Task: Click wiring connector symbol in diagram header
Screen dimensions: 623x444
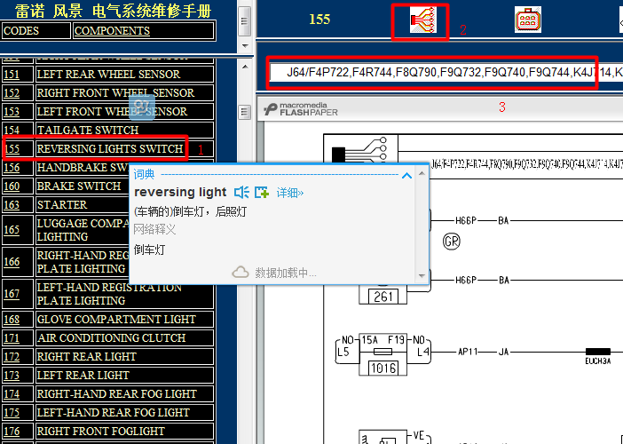Action: (359, 150)
